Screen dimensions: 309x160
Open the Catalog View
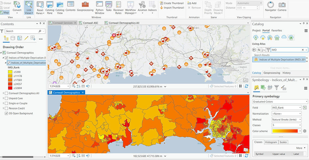[60, 8]
